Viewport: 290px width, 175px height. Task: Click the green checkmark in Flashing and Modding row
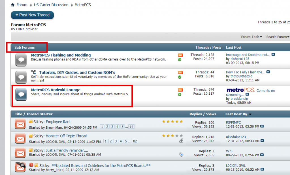click(180, 60)
